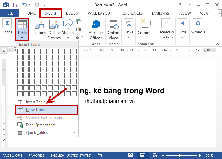This screenshot has width=222, height=159.
Task: Click the zoom in plus button
Action: point(200,156)
